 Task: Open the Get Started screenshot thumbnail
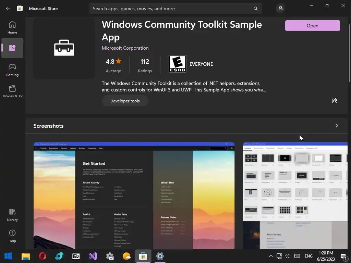(134, 196)
